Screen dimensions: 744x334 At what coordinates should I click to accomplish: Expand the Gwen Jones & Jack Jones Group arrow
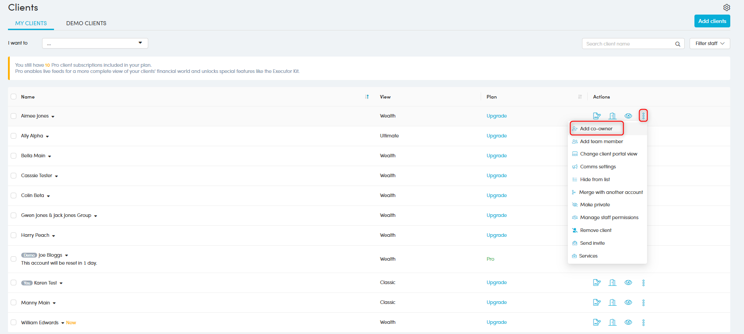[96, 216]
